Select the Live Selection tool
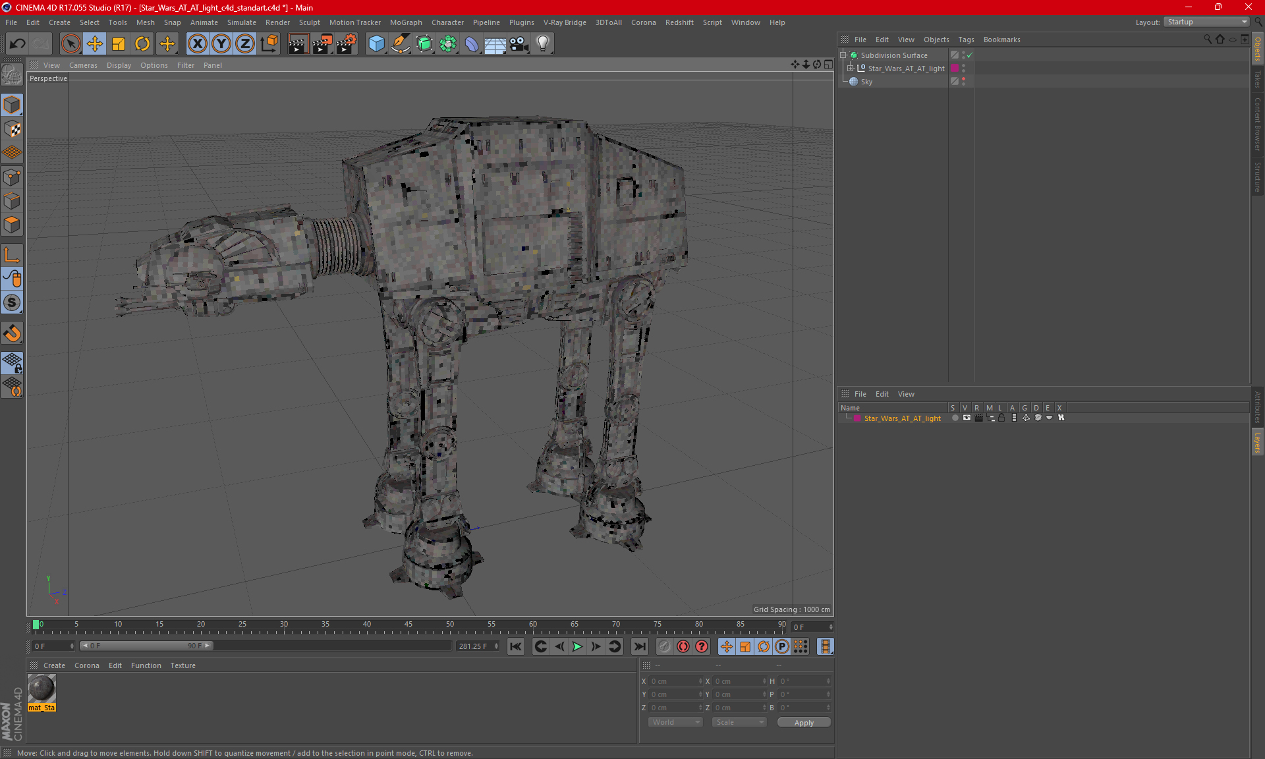Screen dimensions: 1265x759 pos(70,44)
